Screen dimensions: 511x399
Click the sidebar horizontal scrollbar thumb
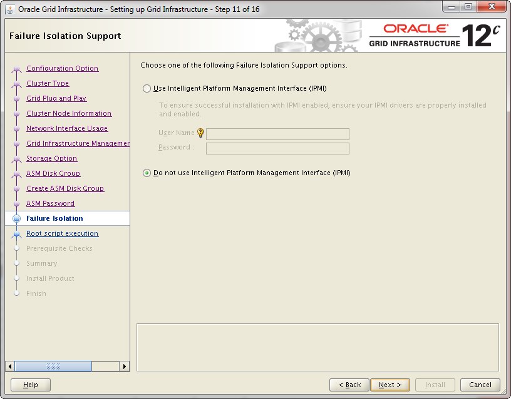(53, 366)
